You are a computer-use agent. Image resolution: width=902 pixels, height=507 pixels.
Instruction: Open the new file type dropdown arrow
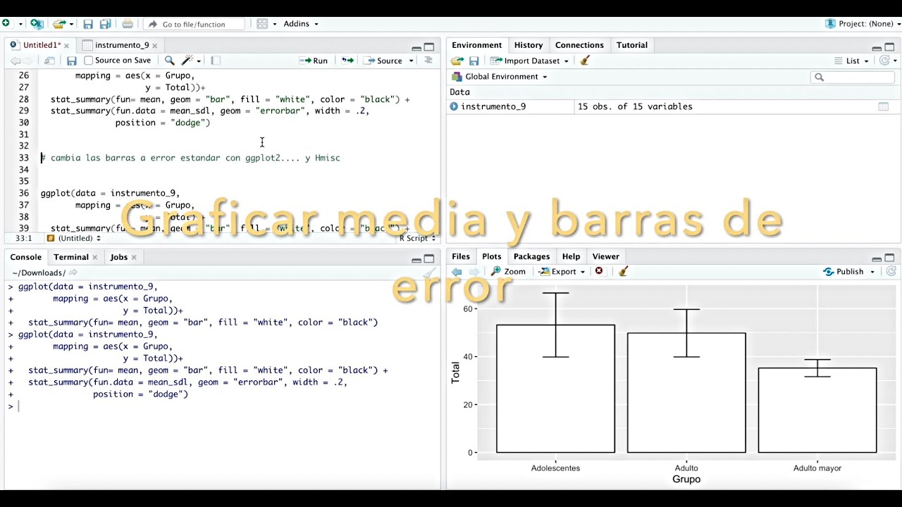(x=20, y=24)
